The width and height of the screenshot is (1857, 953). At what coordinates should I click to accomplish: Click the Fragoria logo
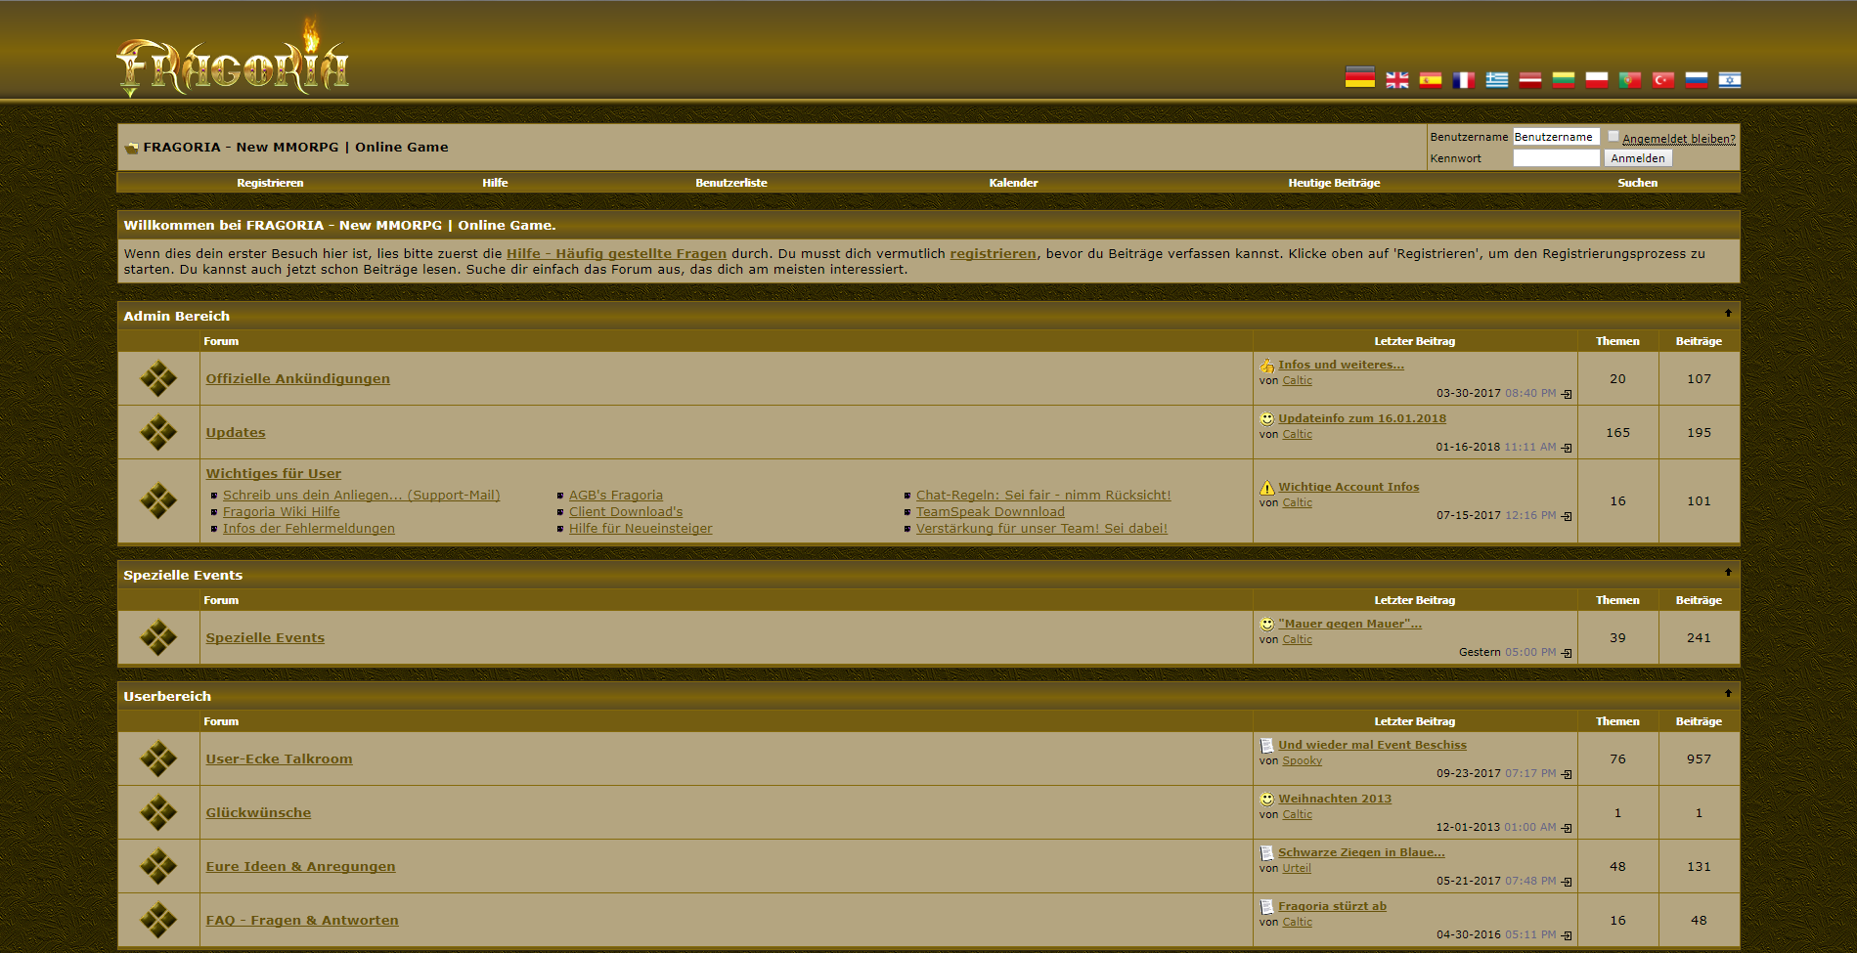pos(233,59)
